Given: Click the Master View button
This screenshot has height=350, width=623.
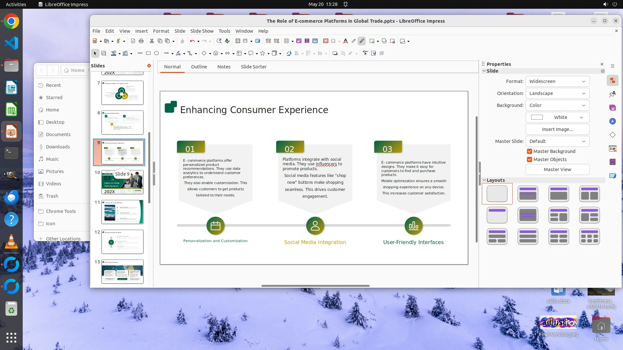Looking at the screenshot, I should (x=557, y=169).
